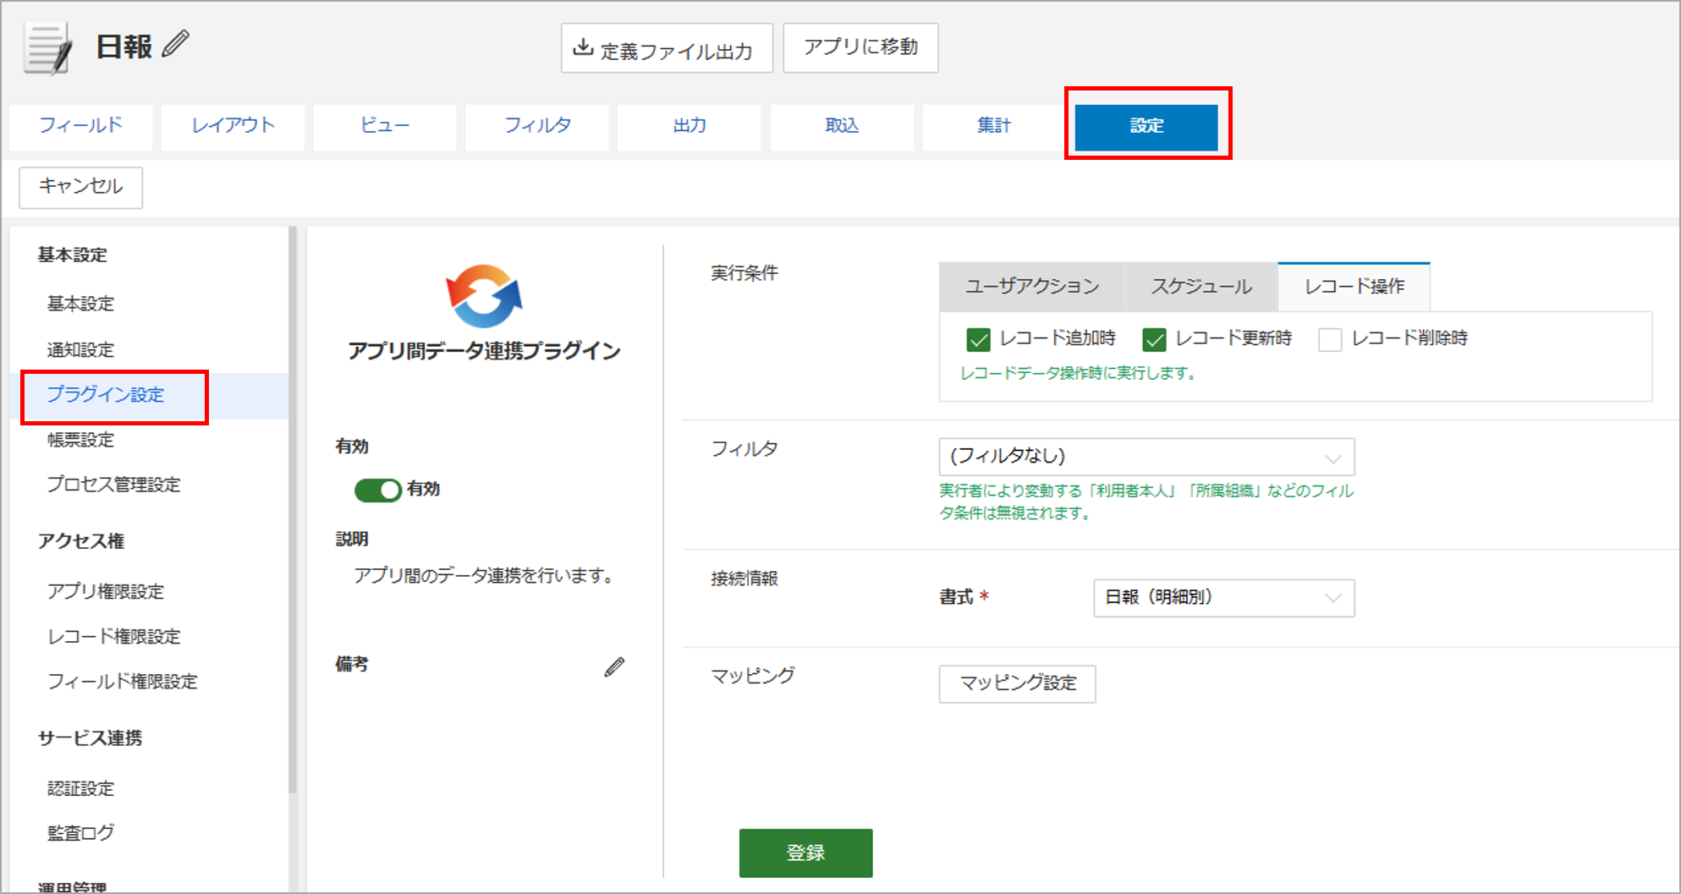The height and width of the screenshot is (894, 1681).
Task: Select the レコード操作 condition tab
Action: 1354,287
